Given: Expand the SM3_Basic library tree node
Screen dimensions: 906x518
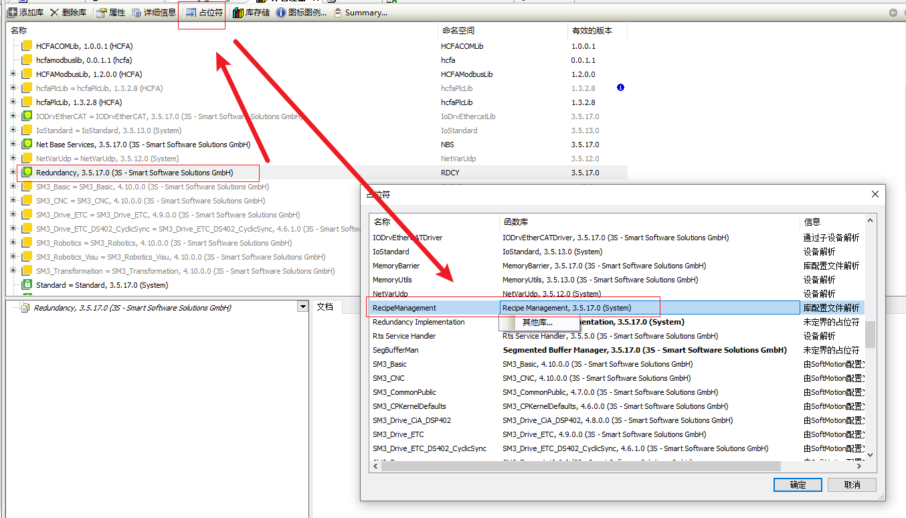Looking at the screenshot, I should (13, 187).
